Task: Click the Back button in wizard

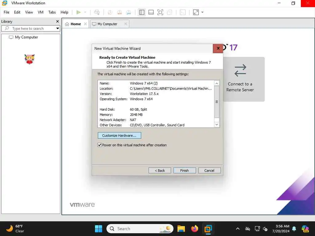Action: pyautogui.click(x=160, y=170)
